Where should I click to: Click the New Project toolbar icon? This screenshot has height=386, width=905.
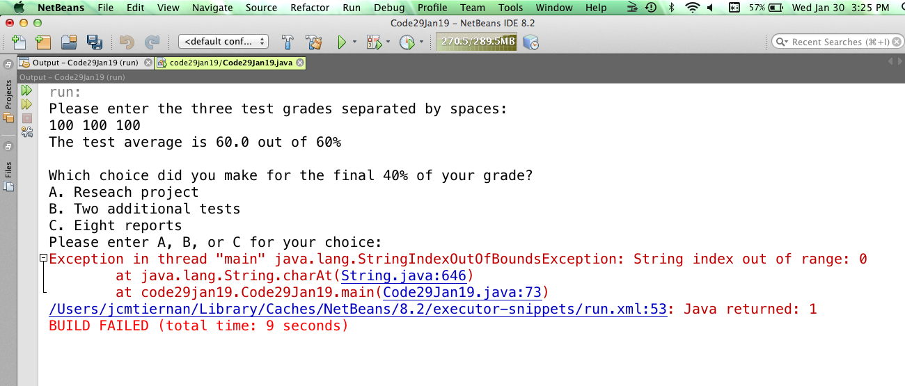click(x=43, y=42)
